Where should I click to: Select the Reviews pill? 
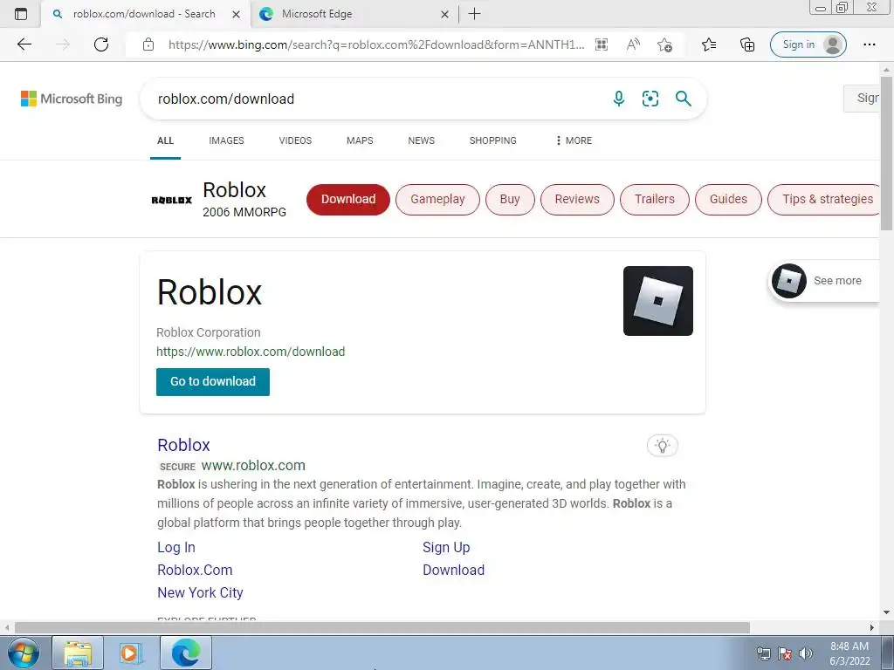(578, 200)
